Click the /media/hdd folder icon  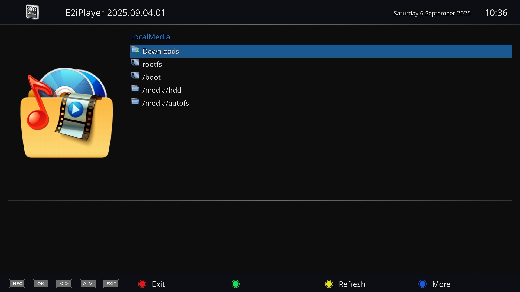[x=135, y=88]
